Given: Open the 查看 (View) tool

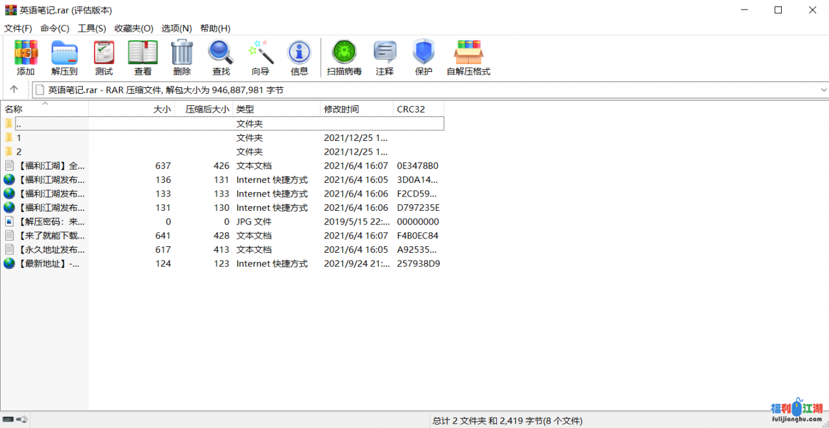Looking at the screenshot, I should (142, 58).
